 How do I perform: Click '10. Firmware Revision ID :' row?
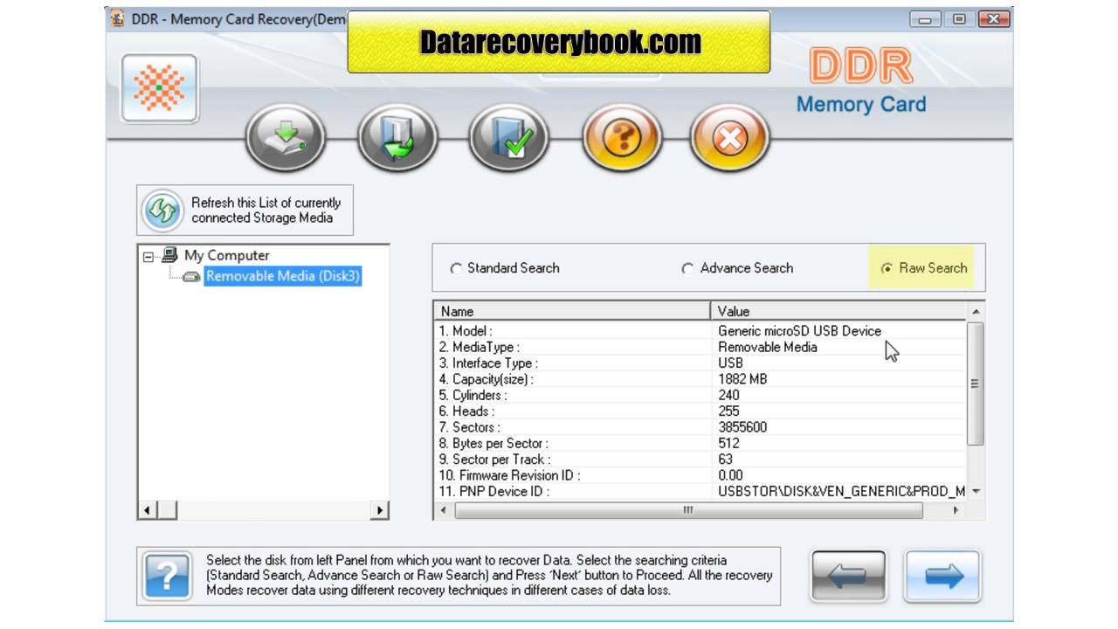700,475
